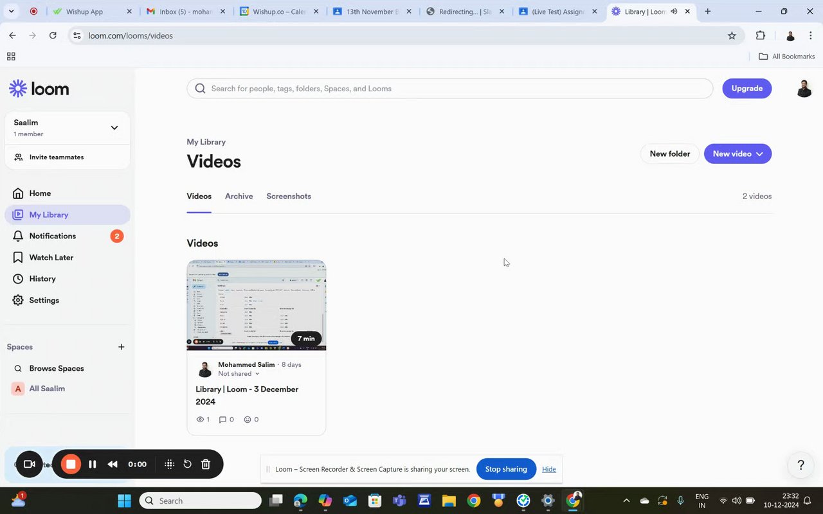Focus the Loom search field
The image size is (823, 514).
click(450, 89)
